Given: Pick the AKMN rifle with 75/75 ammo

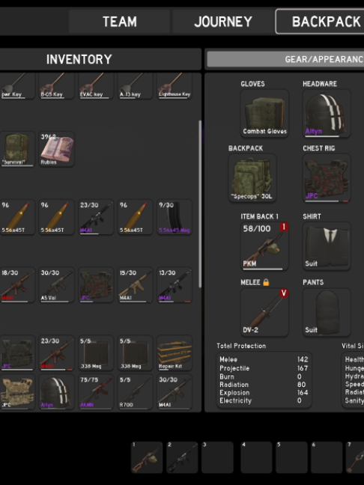Looking at the screenshot, I should [96, 392].
